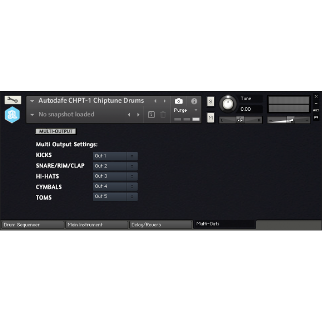Click the SNARE/RIM/CLAP label

click(60, 166)
